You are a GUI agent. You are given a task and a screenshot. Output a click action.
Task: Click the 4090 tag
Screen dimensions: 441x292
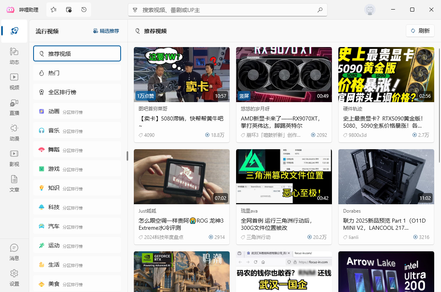[x=147, y=135]
